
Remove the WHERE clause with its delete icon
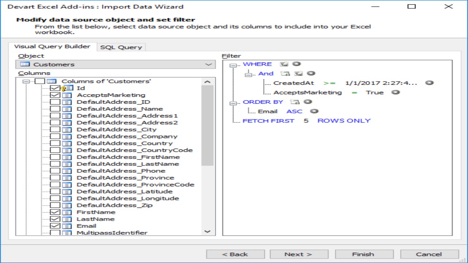click(x=296, y=64)
